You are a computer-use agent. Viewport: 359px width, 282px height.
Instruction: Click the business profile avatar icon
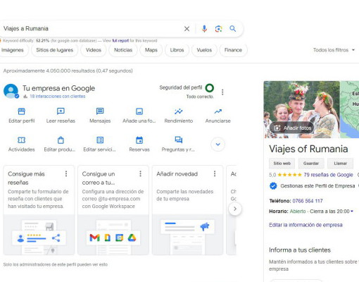(11, 91)
